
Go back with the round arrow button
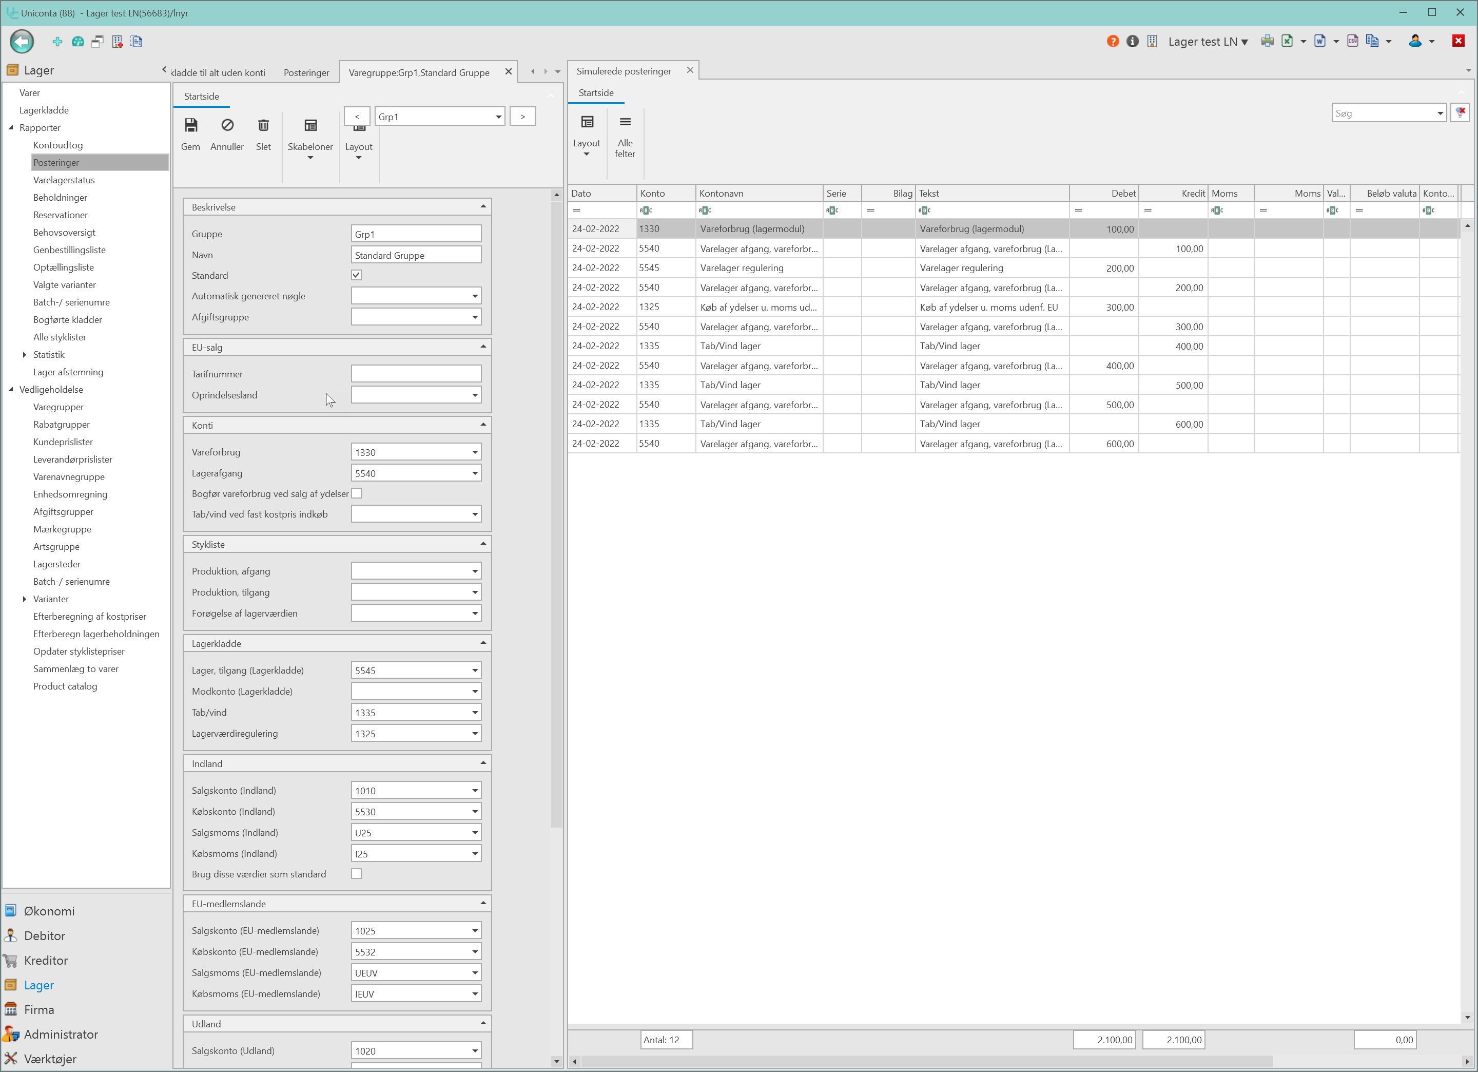coord(22,42)
